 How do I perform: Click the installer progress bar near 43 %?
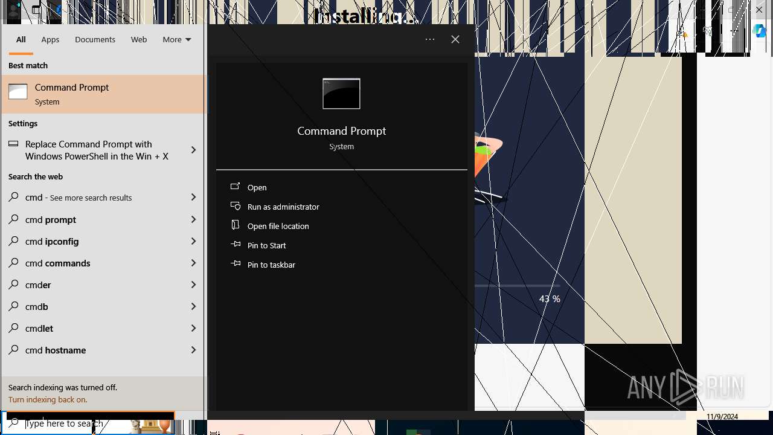tap(518, 285)
